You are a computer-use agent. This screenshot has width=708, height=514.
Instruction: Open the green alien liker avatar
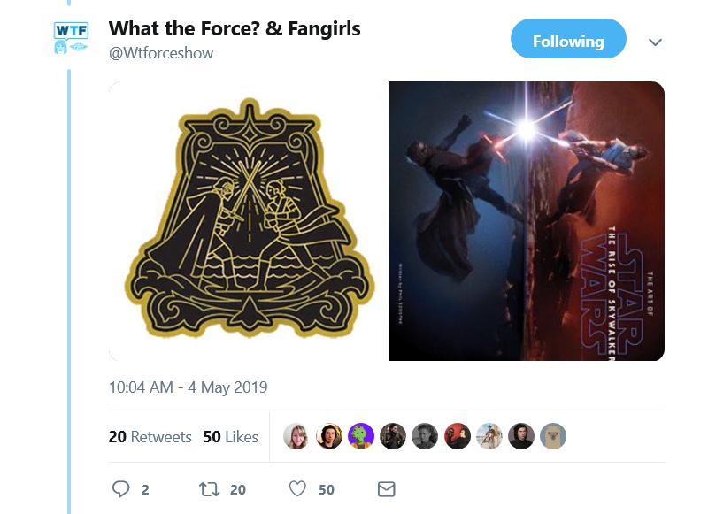click(x=361, y=436)
